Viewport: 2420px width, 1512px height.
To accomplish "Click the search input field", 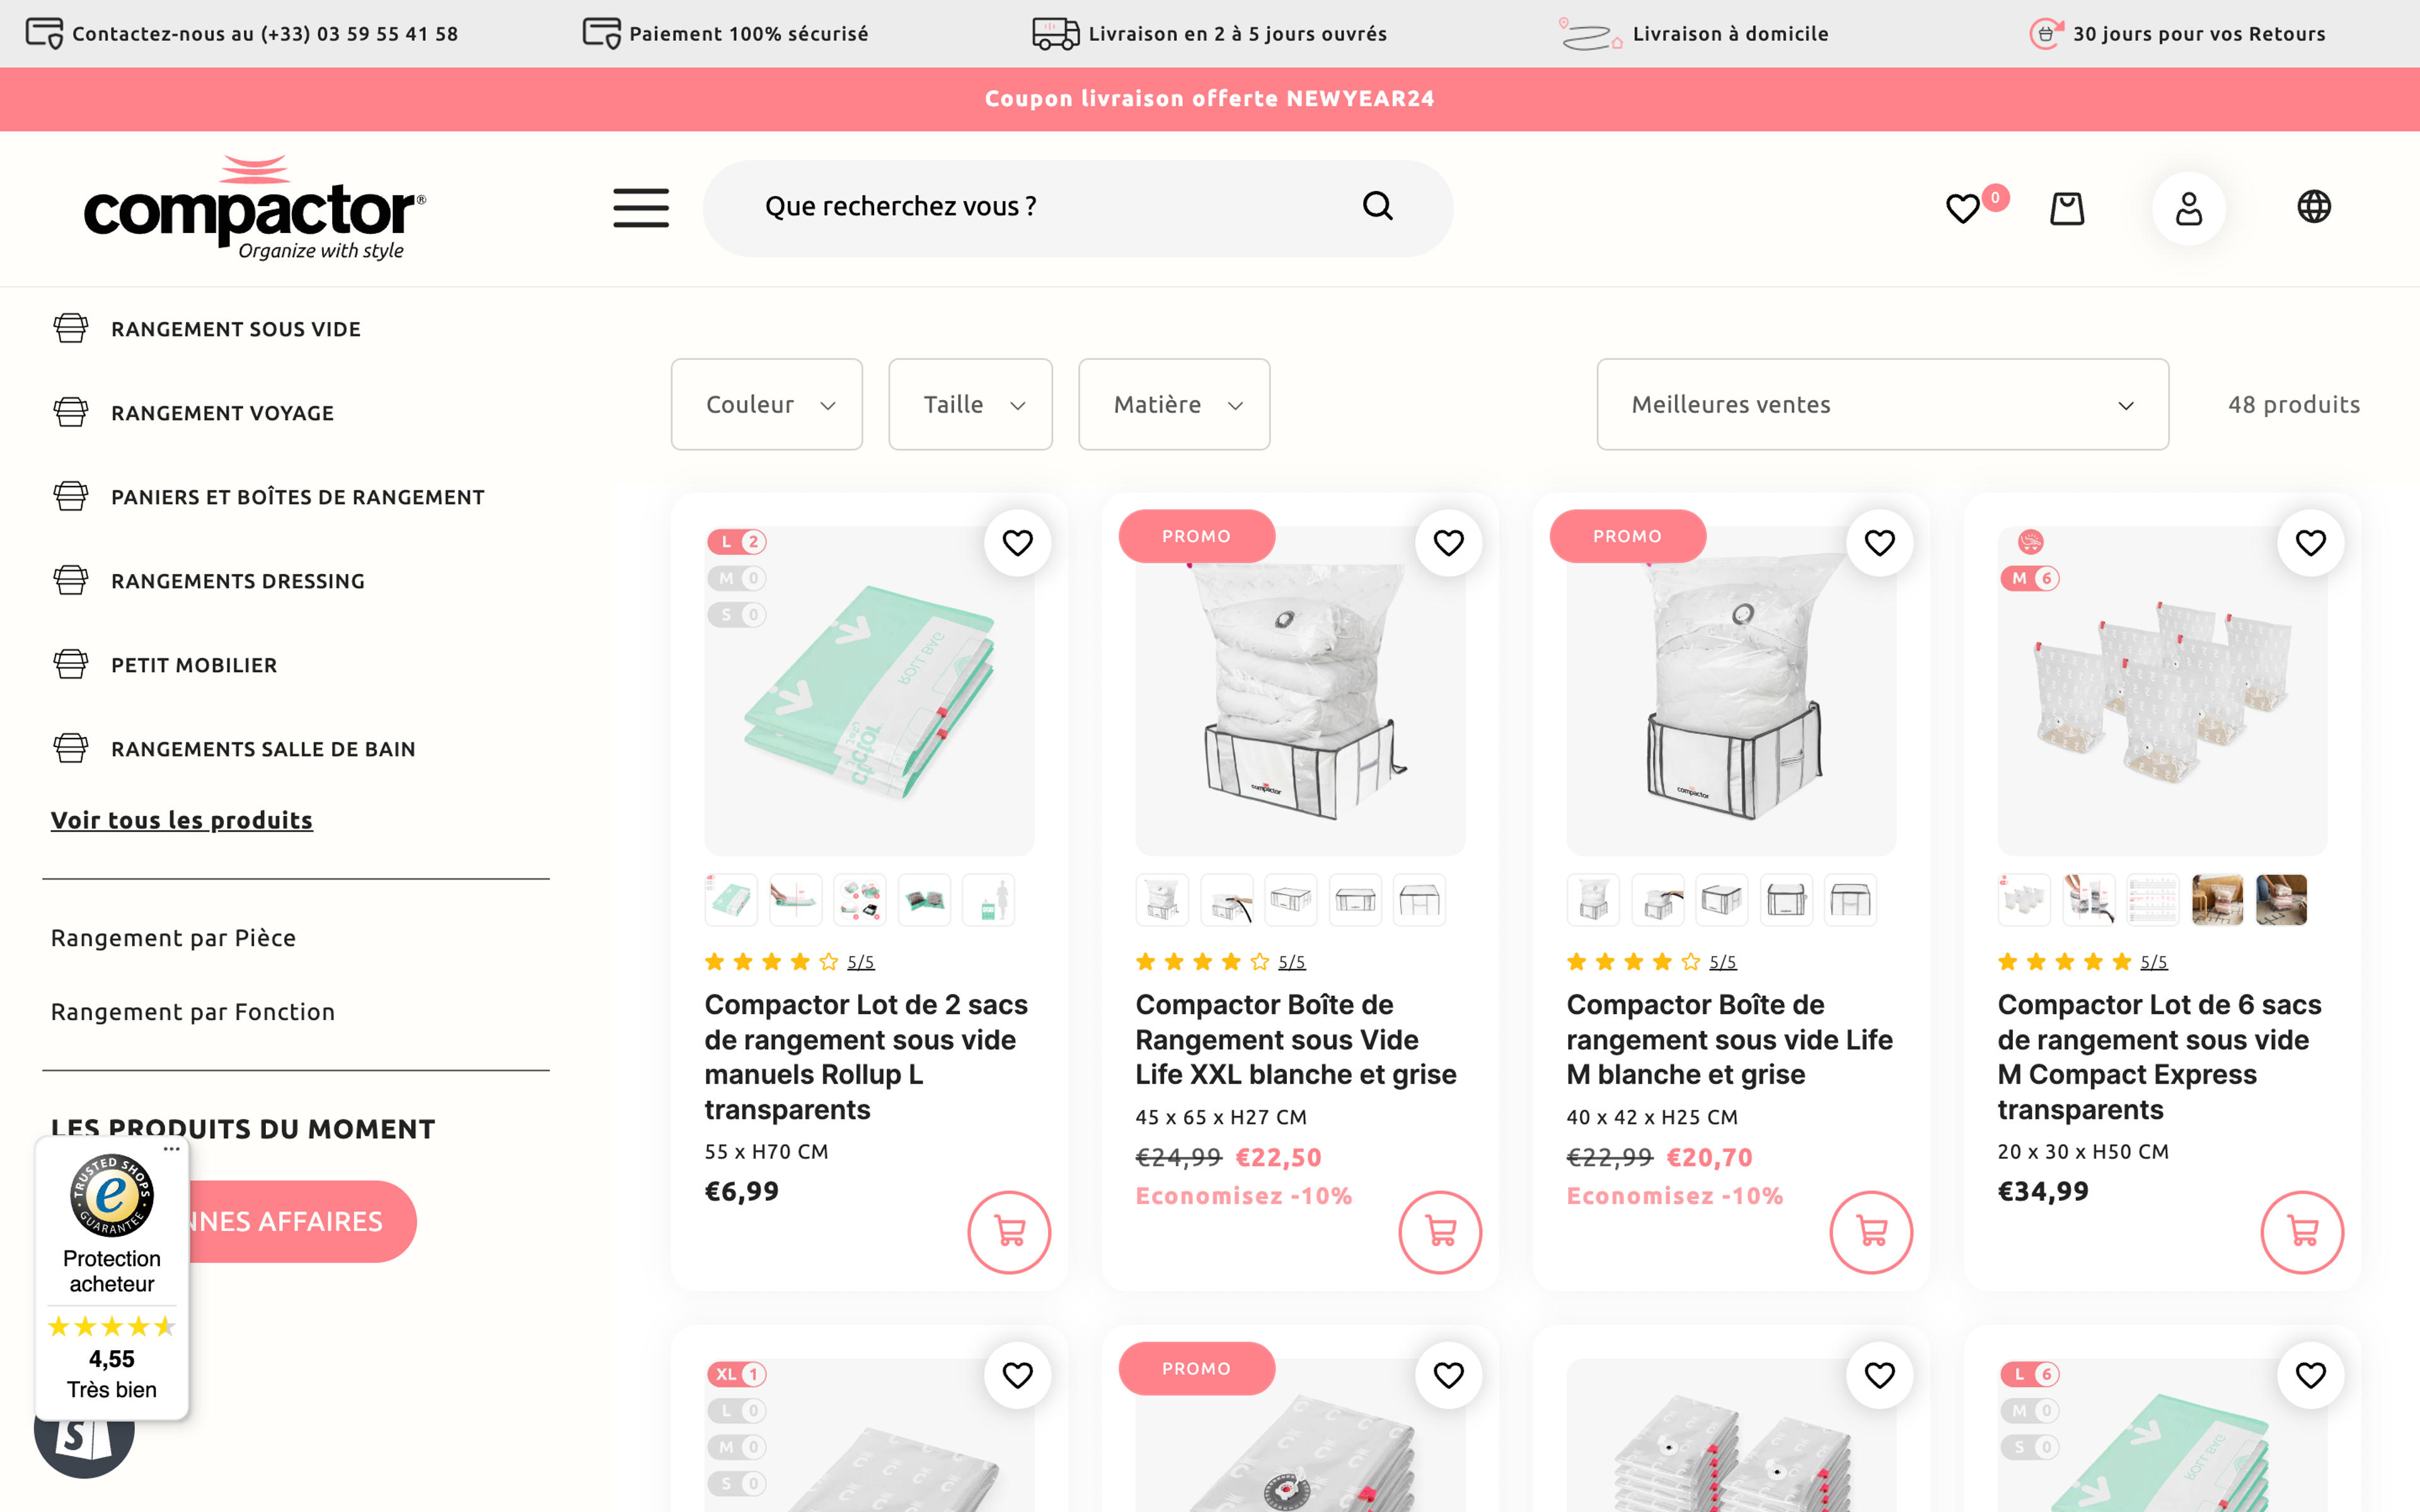I will (1040, 207).
